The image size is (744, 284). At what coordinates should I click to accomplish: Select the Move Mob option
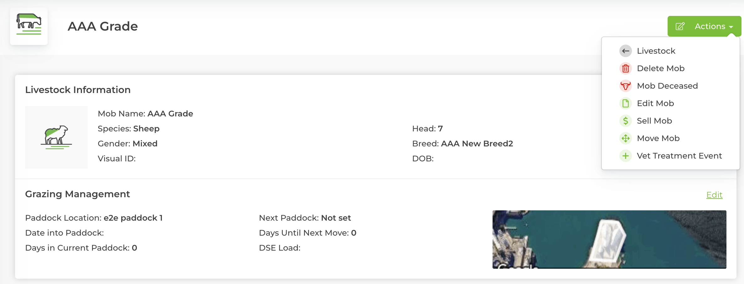658,138
